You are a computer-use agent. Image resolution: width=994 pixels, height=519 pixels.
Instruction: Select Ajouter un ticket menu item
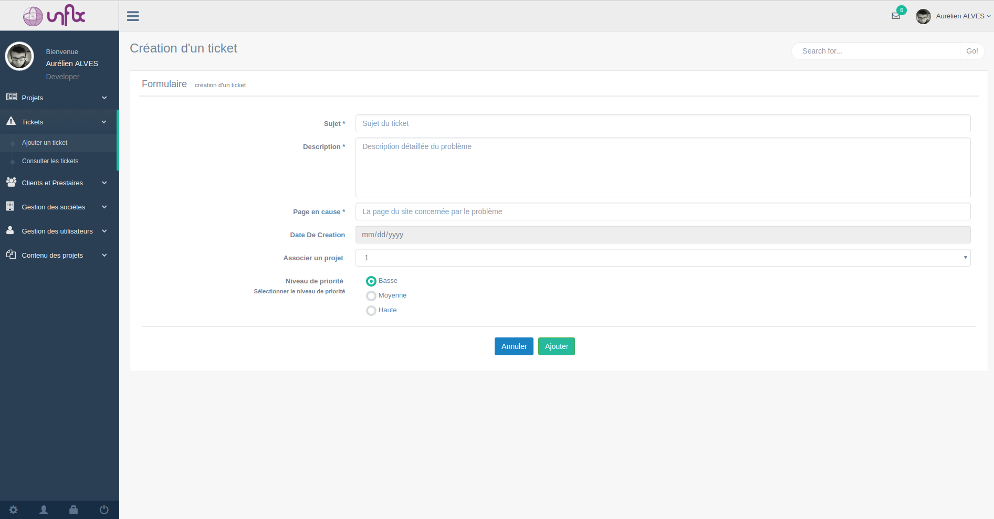click(x=45, y=143)
